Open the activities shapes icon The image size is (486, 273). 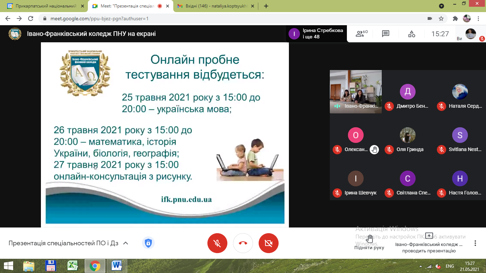[412, 34]
